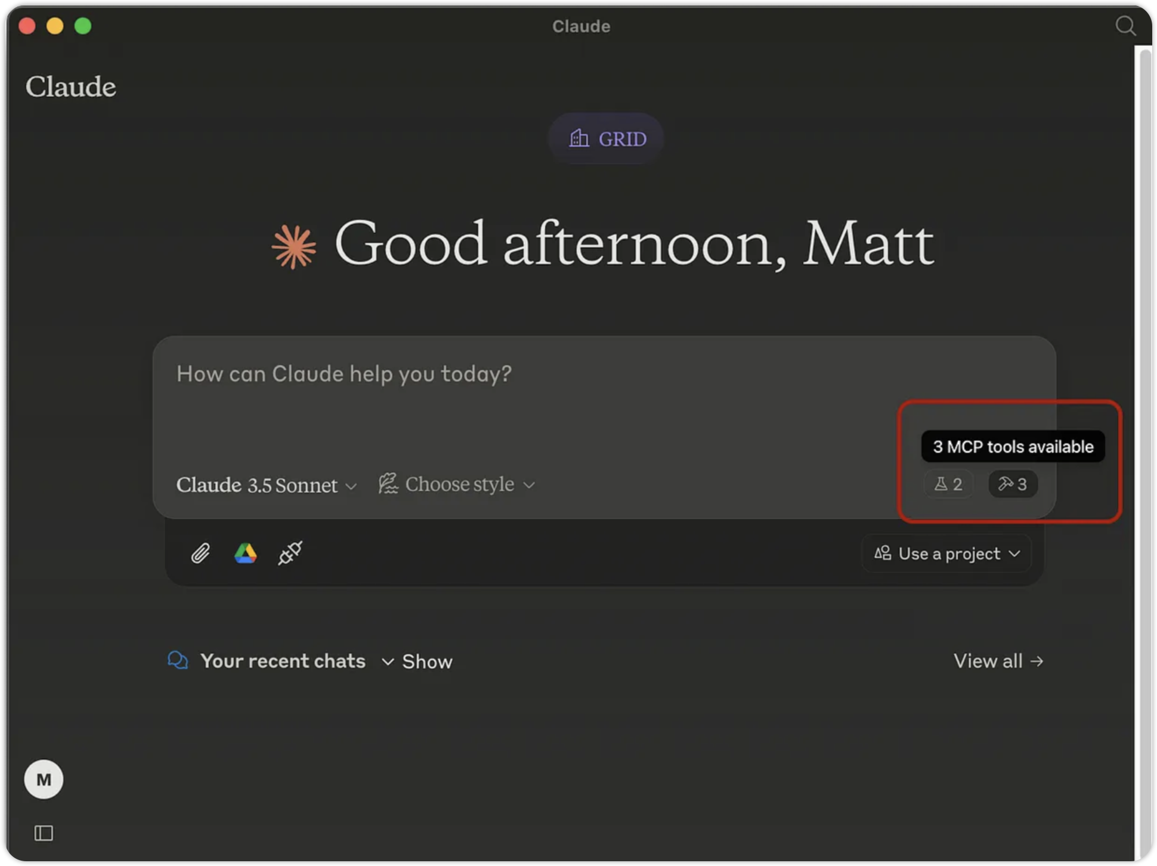Click the plug integrations icon
1157x866 pixels.
(x=290, y=553)
